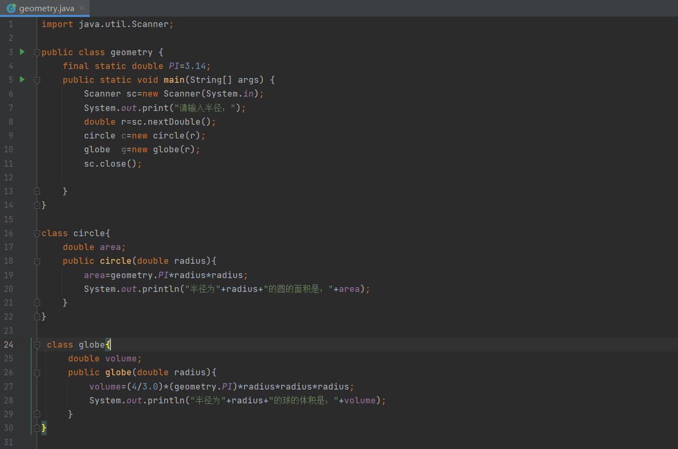Collapse the main method fold at line 5
Image resolution: width=678 pixels, height=449 pixels.
[37, 80]
